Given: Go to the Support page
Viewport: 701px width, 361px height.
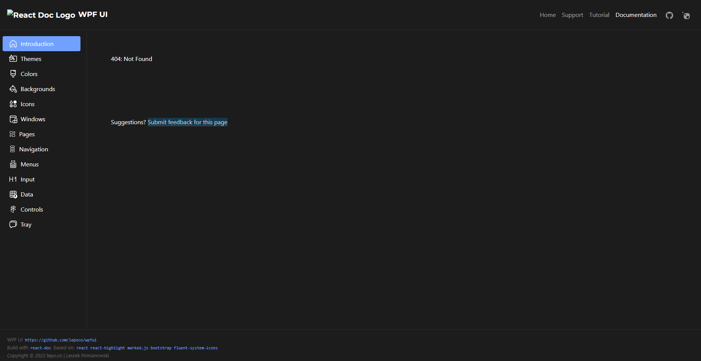Looking at the screenshot, I should point(572,15).
